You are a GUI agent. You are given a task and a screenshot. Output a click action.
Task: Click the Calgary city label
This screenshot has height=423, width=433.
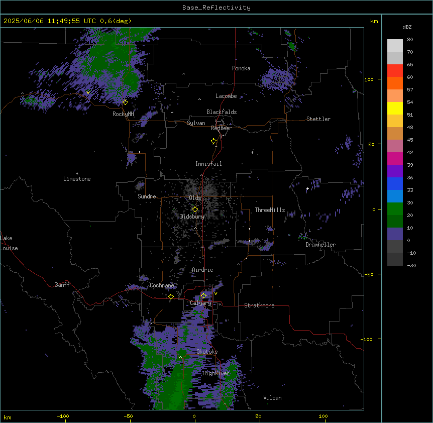point(201,303)
